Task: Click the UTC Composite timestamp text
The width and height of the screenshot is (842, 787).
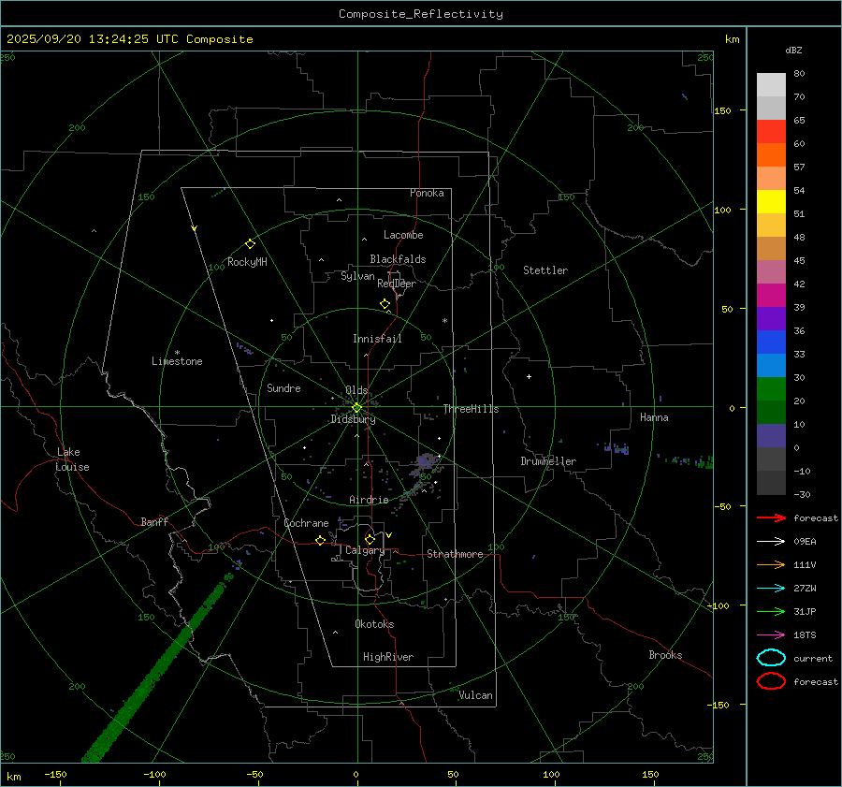Action: pos(130,39)
